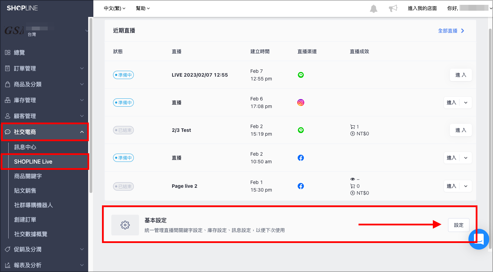Click the Facebook icon for Page live 2

[x=301, y=186]
